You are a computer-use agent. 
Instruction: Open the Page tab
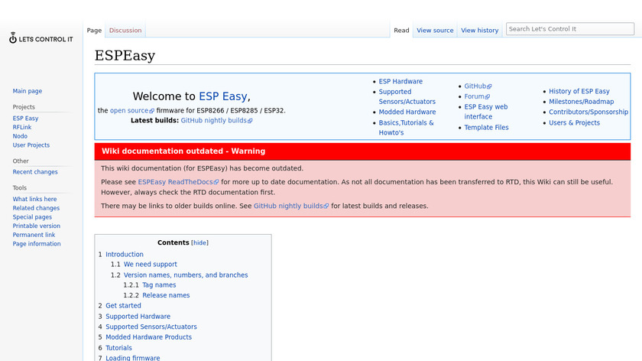point(94,31)
